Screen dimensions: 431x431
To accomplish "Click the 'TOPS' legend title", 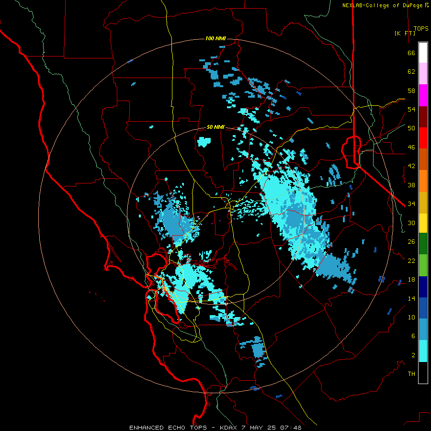I will point(421,28).
